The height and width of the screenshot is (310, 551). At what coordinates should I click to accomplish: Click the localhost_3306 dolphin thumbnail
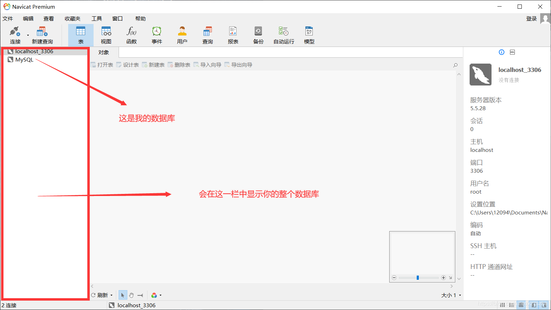coord(480,74)
